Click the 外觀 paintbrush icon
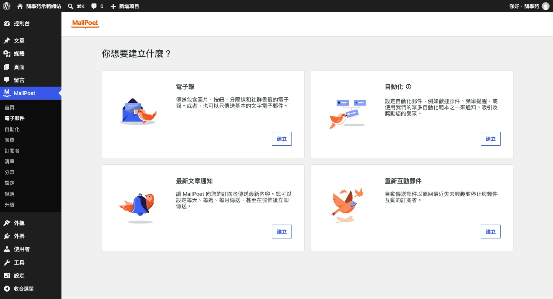The height and width of the screenshot is (299, 553). click(x=7, y=223)
